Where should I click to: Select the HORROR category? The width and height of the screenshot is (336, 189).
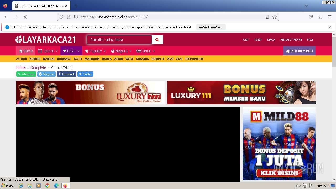(49, 59)
